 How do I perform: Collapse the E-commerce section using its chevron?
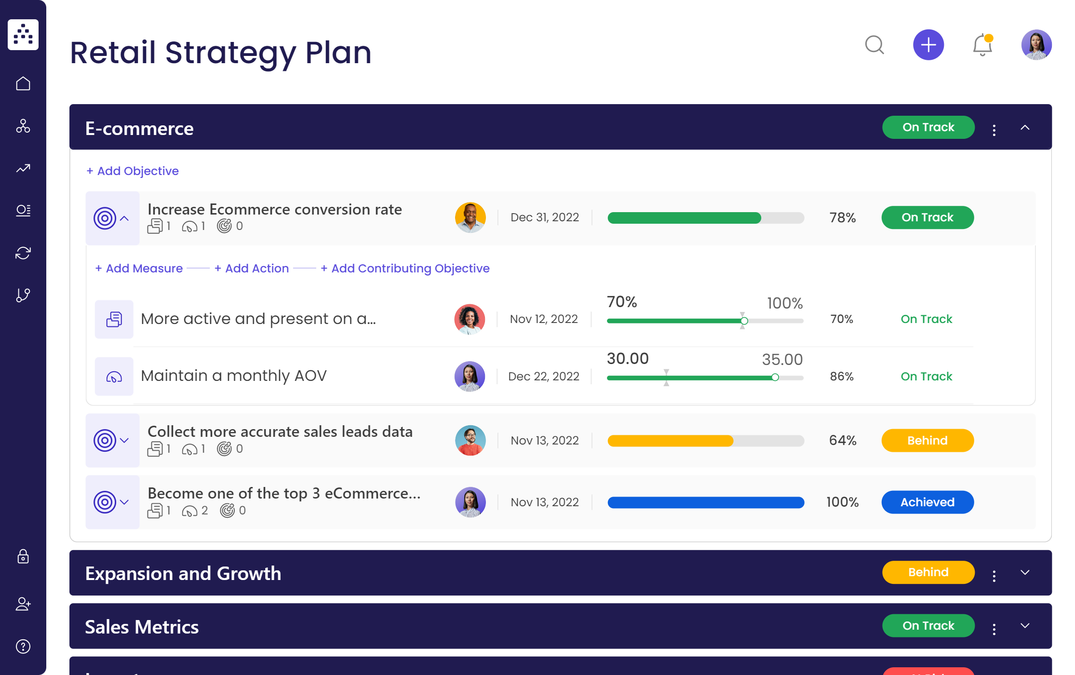(x=1025, y=127)
